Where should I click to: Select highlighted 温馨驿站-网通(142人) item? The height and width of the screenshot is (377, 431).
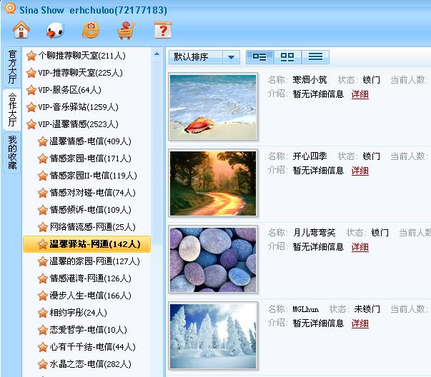click(87, 244)
